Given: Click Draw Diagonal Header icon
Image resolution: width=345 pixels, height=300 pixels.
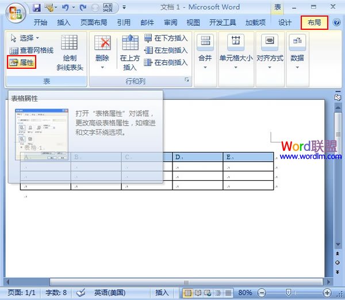Looking at the screenshot, I should coord(70,53).
